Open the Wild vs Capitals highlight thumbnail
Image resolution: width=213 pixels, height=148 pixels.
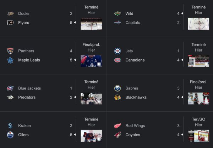[x=198, y=24]
